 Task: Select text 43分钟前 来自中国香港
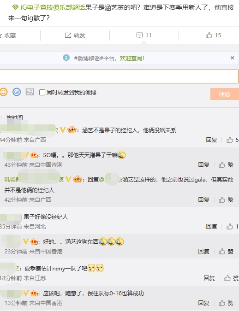click(33, 165)
